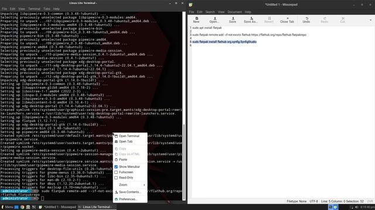Click the Mousepad icon in the window titlebar
The height and width of the screenshot is (210, 375).
point(190,5)
